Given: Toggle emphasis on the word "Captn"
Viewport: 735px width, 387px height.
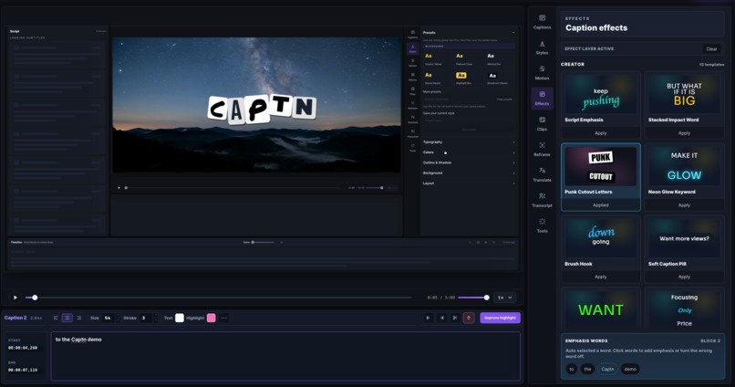Looking at the screenshot, I should pos(607,369).
